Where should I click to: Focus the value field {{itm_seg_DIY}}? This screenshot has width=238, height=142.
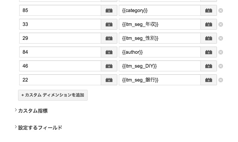[160, 66]
